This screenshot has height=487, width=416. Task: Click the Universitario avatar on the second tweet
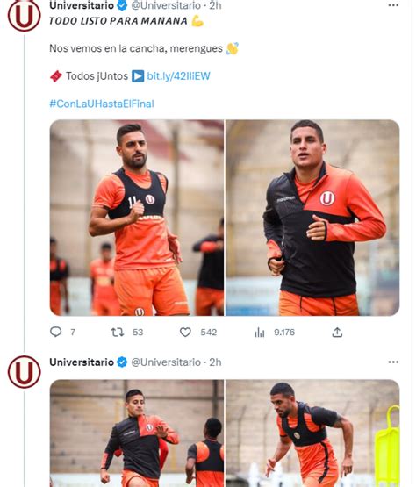pyautogui.click(x=24, y=372)
